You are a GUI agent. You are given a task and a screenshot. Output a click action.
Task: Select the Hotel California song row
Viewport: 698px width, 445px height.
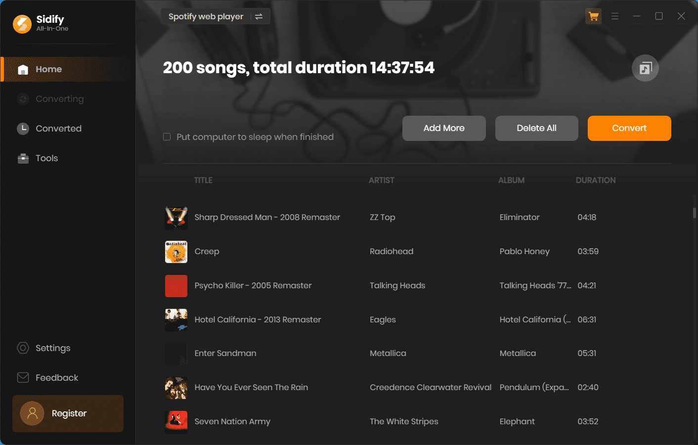tap(258, 320)
